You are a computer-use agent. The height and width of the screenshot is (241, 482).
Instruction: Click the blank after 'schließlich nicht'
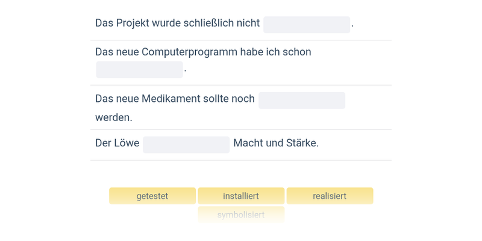[307, 25]
